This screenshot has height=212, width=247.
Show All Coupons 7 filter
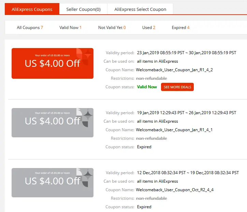click(x=30, y=28)
